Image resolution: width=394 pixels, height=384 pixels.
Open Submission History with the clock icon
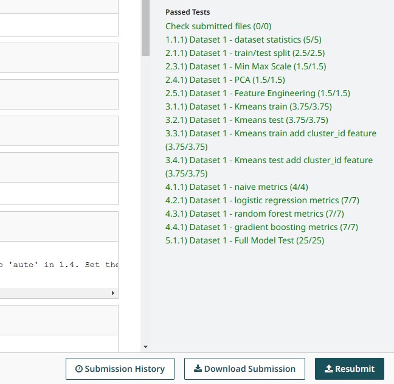pos(120,369)
